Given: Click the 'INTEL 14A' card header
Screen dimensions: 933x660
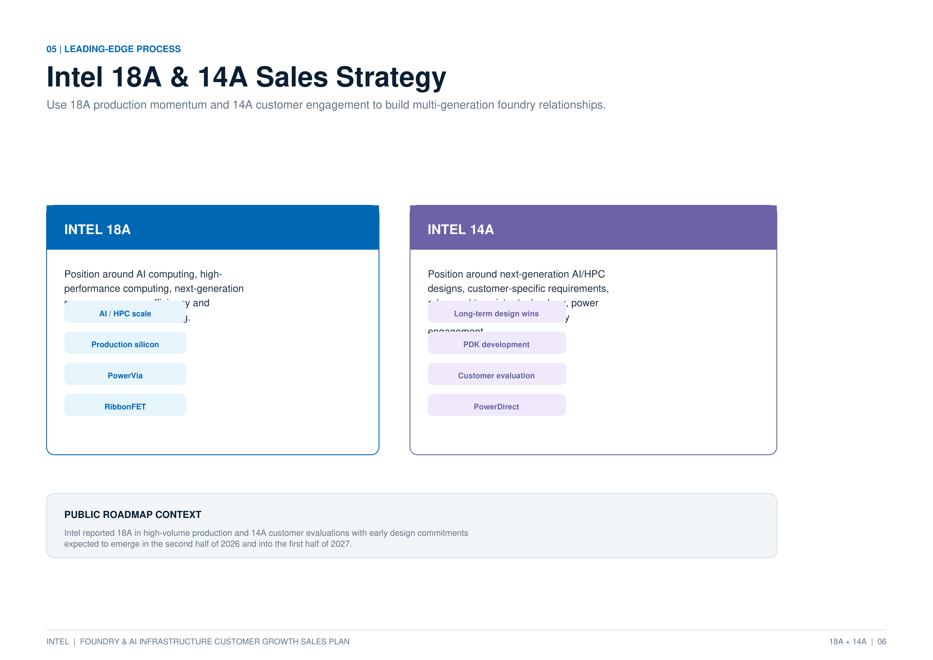Looking at the screenshot, I should [593, 228].
